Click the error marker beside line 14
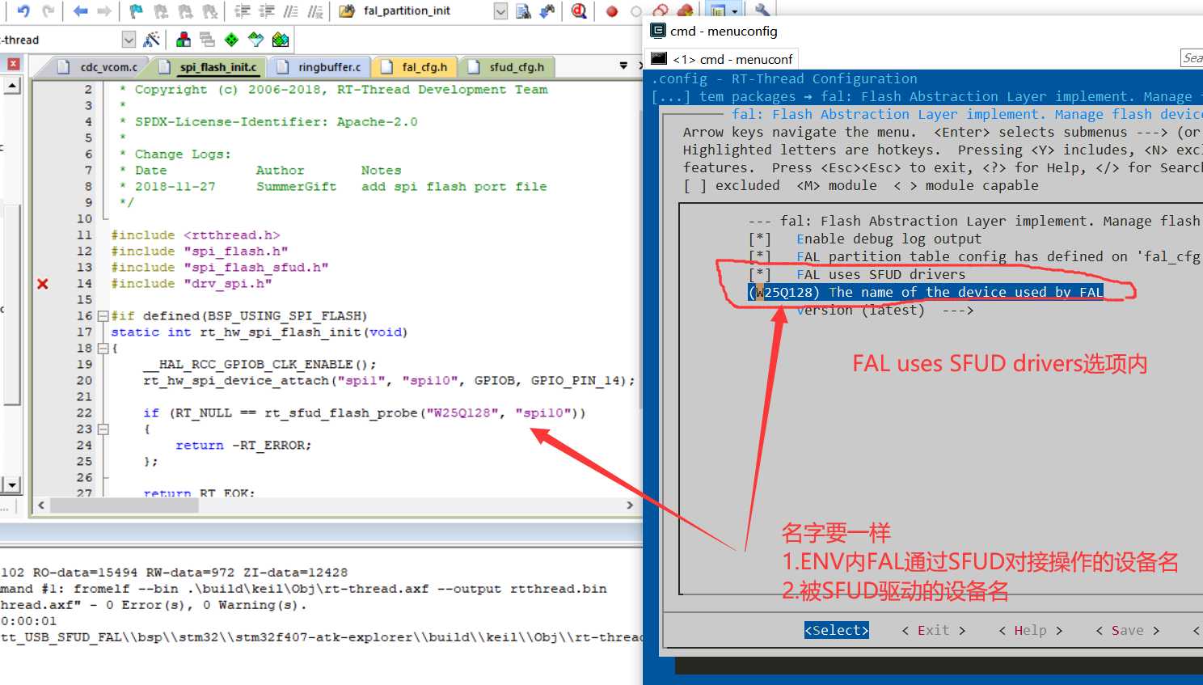The image size is (1203, 685). (x=43, y=284)
